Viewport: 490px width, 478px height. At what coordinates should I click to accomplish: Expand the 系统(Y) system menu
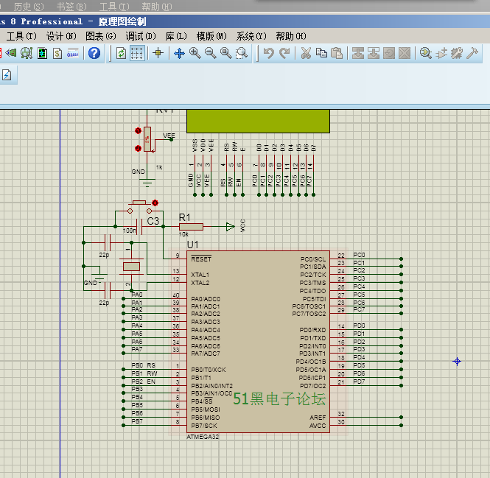tap(252, 36)
